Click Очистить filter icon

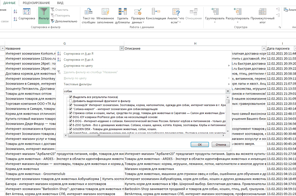click(59, 10)
